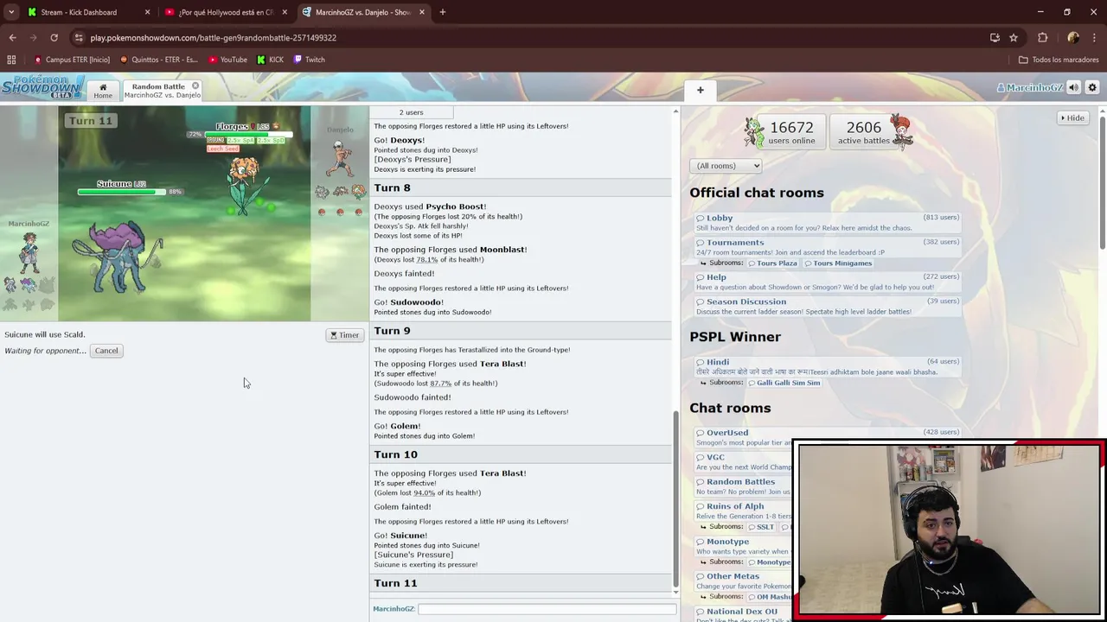Click the 2 users list button
The height and width of the screenshot is (622, 1107).
[x=412, y=112]
